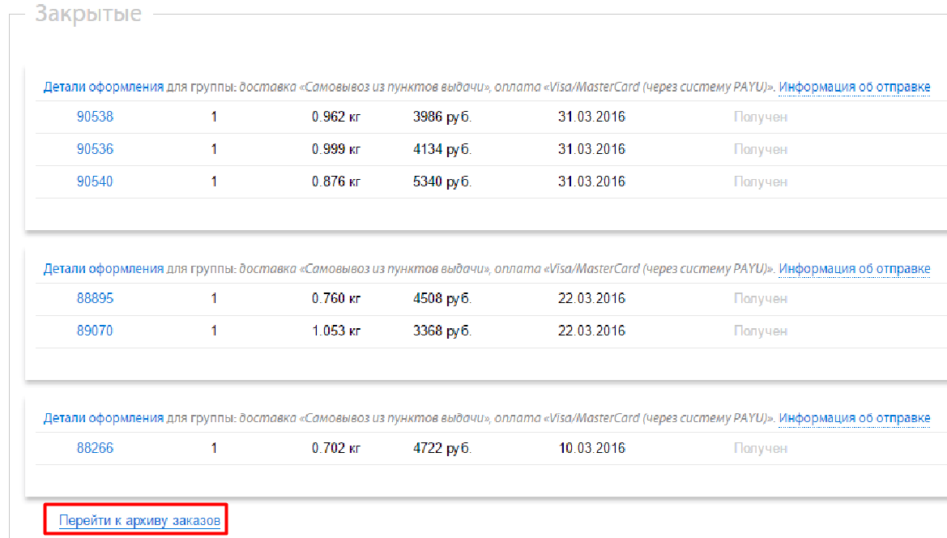Open 'Информация об отправке' for the 31.03.2016 group
Viewport: 947px width, 538px height.
pos(854,87)
